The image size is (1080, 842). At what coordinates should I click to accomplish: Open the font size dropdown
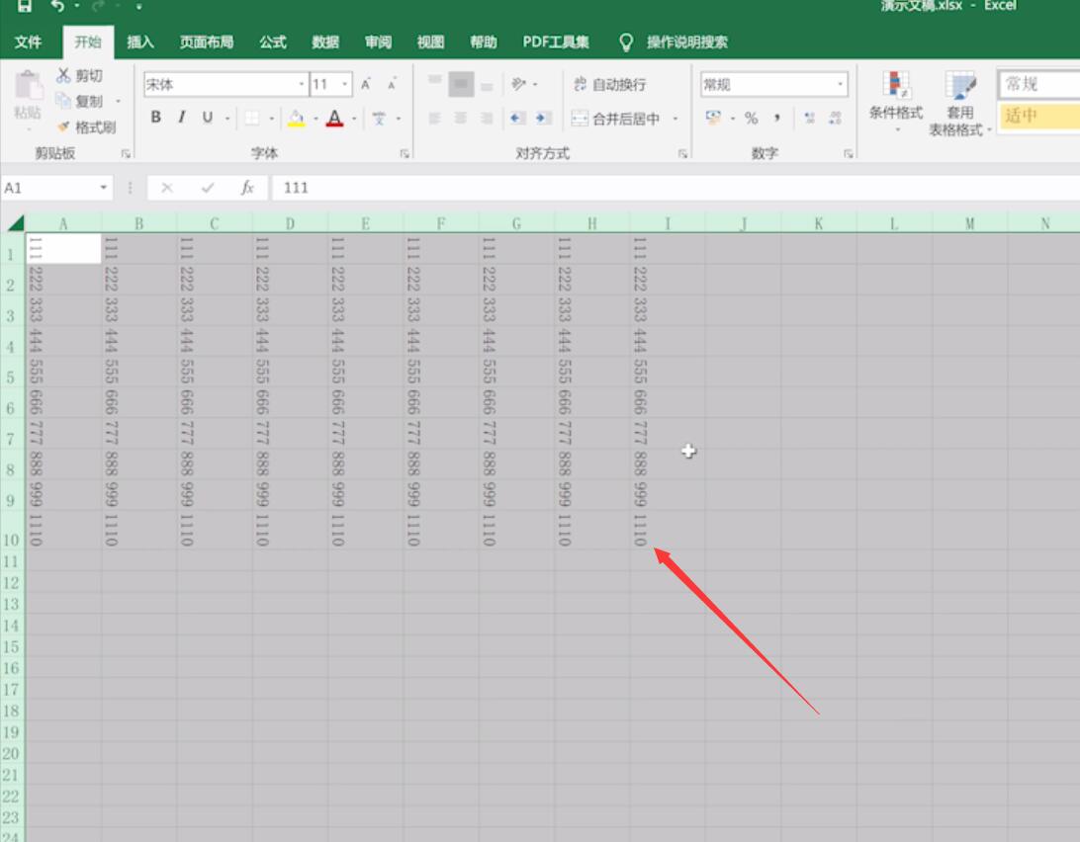(345, 84)
